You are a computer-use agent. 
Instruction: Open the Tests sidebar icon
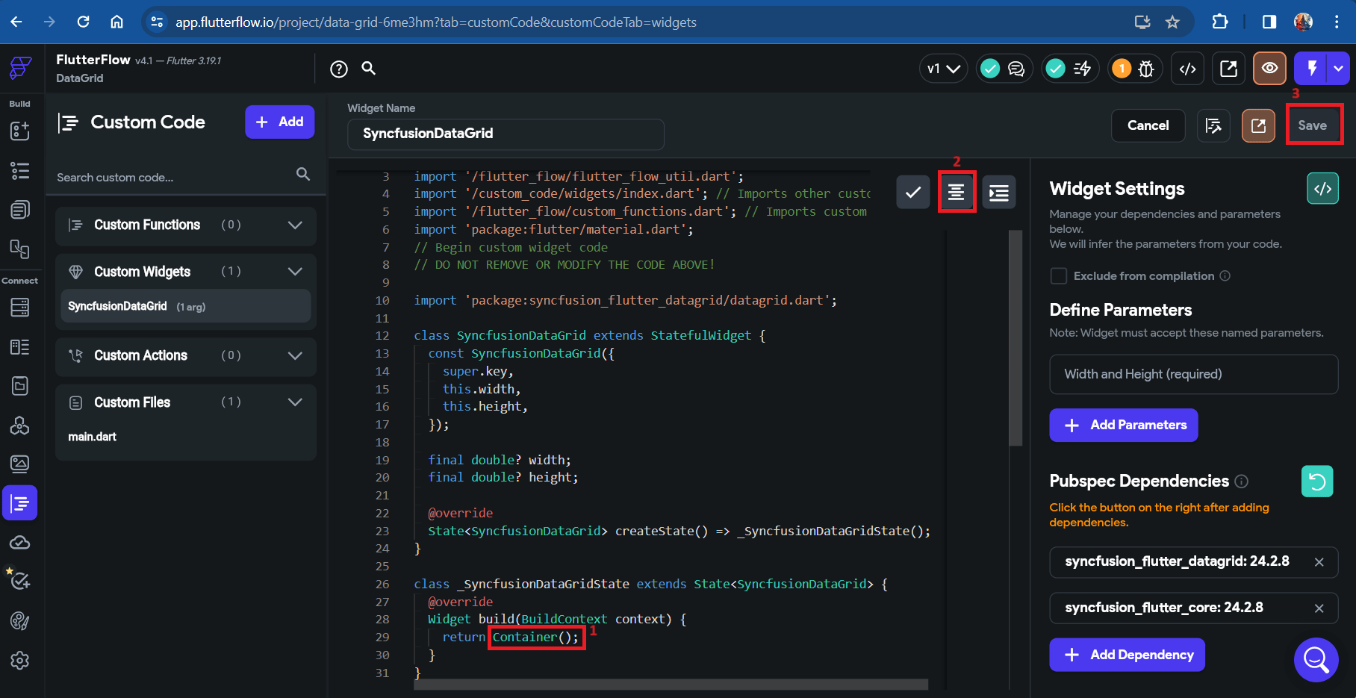click(19, 580)
